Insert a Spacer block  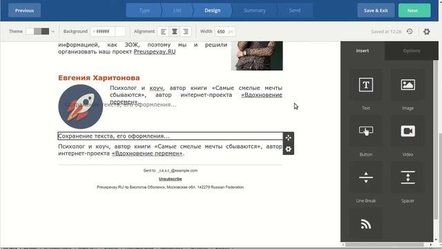[x=407, y=177]
